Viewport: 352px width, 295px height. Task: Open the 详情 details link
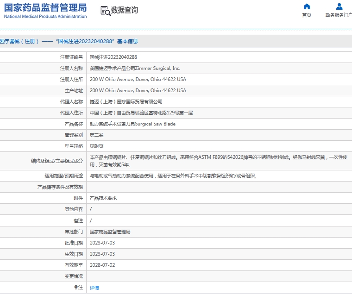pos(94,288)
